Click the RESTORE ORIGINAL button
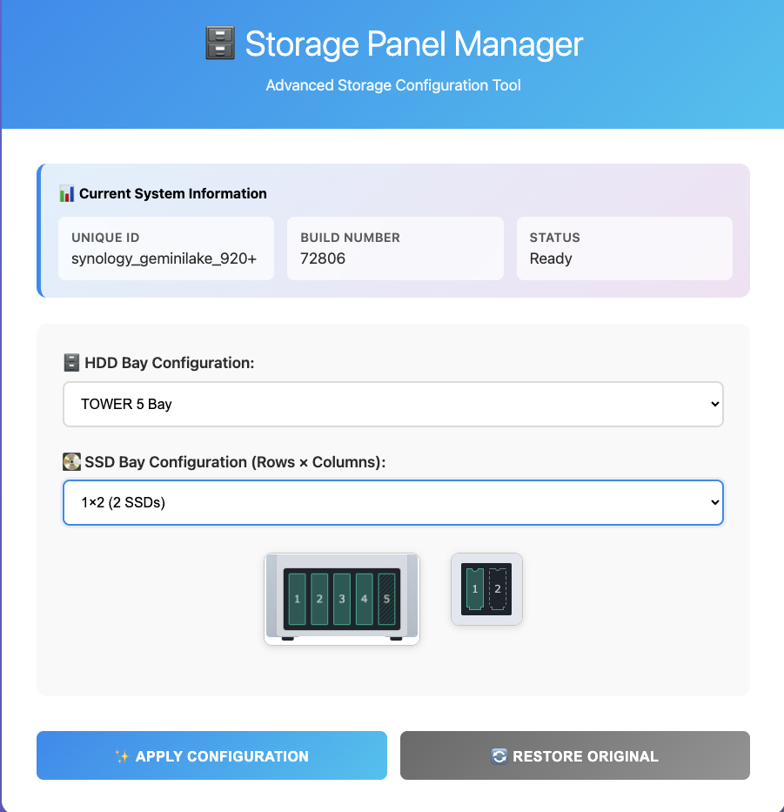The height and width of the screenshot is (812, 784). pyautogui.click(x=575, y=755)
